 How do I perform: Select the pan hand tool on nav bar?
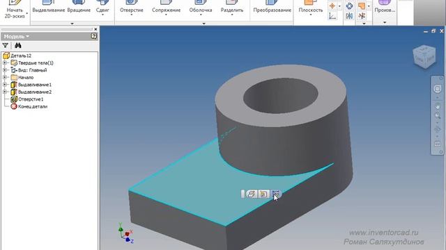(437, 106)
